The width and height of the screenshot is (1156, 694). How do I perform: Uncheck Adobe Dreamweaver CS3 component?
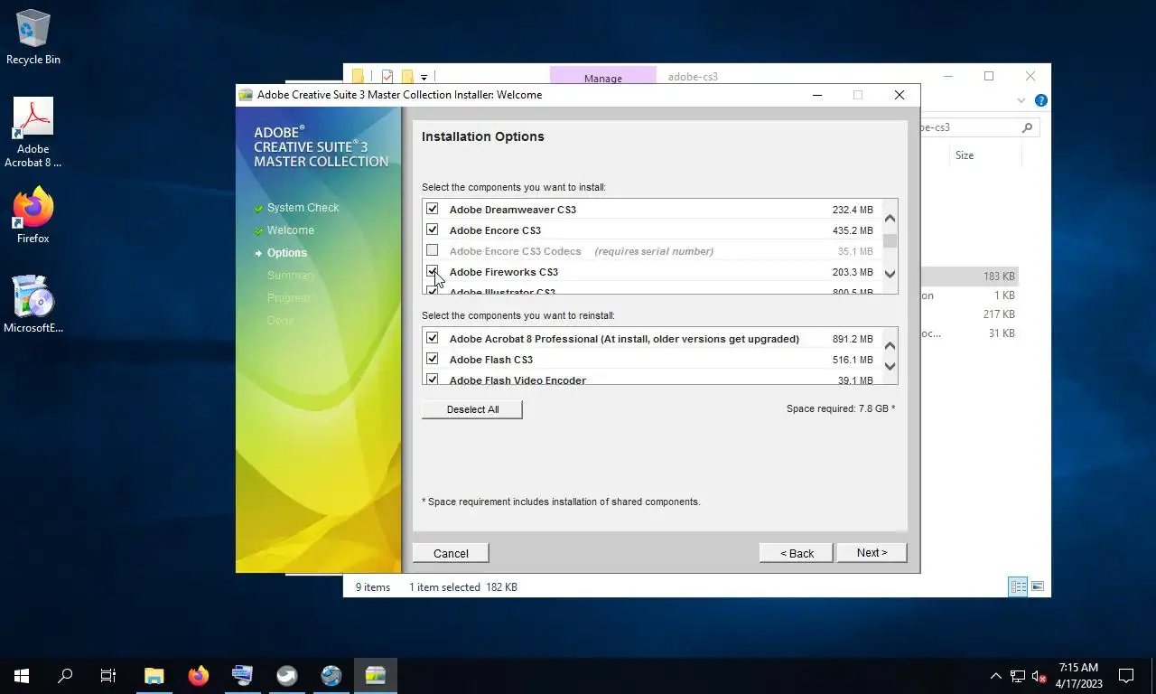point(432,209)
